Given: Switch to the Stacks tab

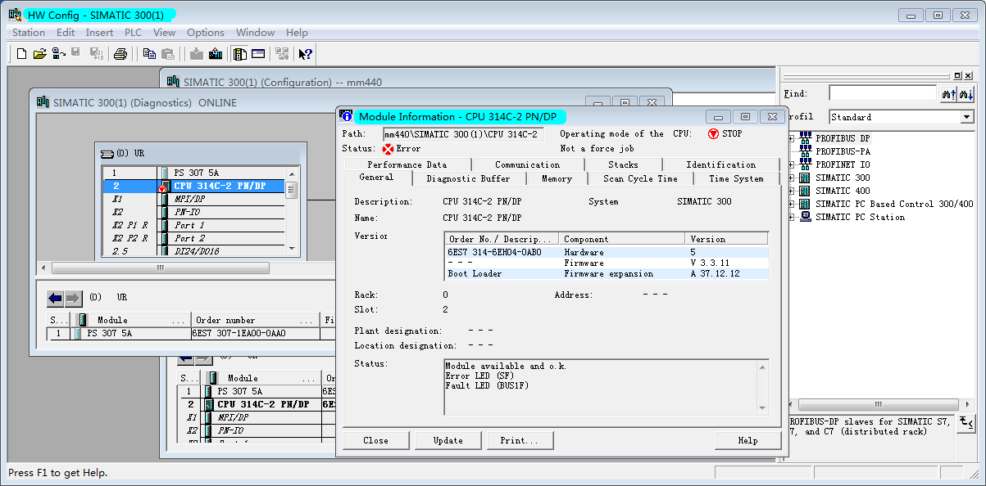Looking at the screenshot, I should click(x=623, y=164).
